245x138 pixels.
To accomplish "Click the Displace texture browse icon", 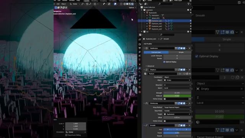I will [145, 74].
